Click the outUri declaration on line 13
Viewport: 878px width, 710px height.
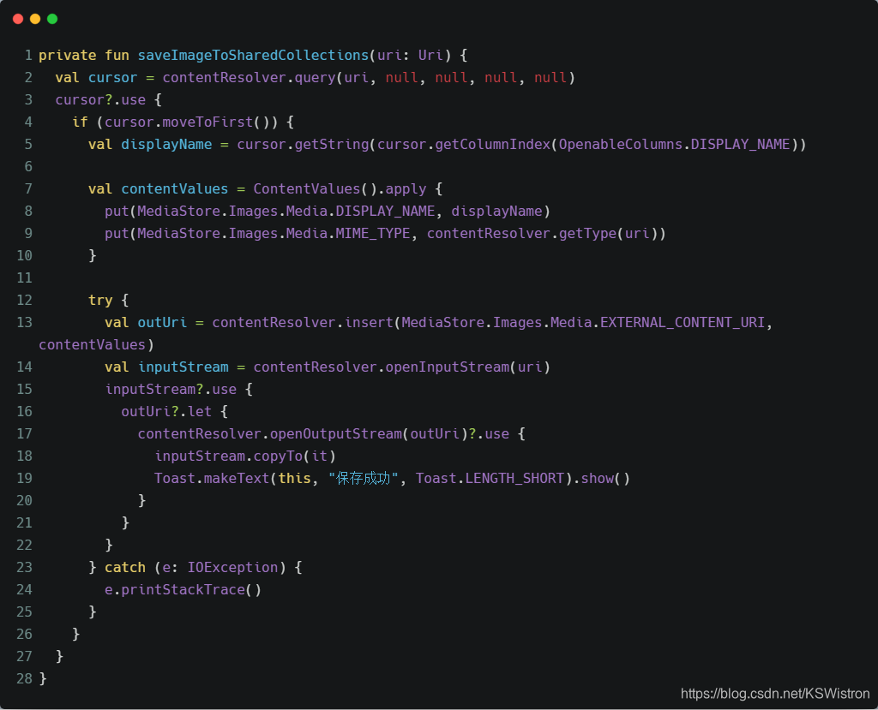coord(162,323)
